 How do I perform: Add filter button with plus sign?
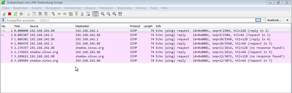click(x=287, y=20)
